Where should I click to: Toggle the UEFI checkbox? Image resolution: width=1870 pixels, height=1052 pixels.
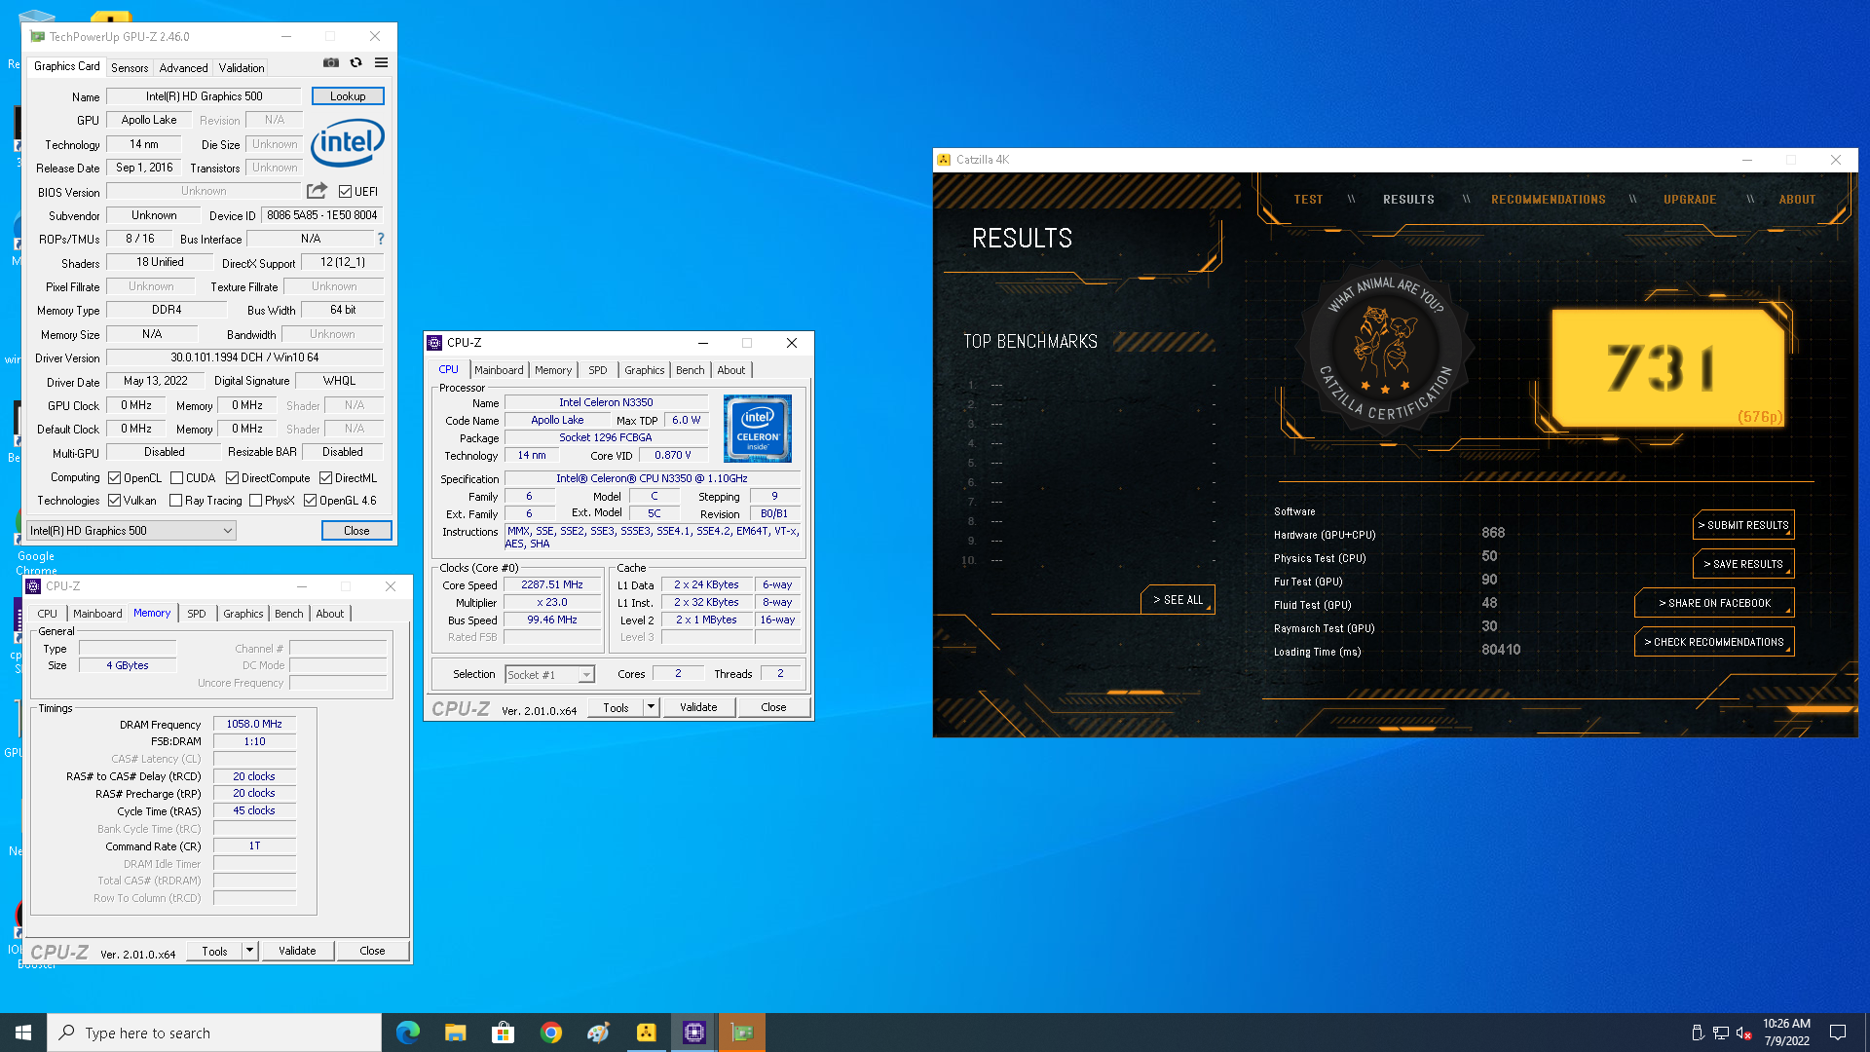(345, 192)
